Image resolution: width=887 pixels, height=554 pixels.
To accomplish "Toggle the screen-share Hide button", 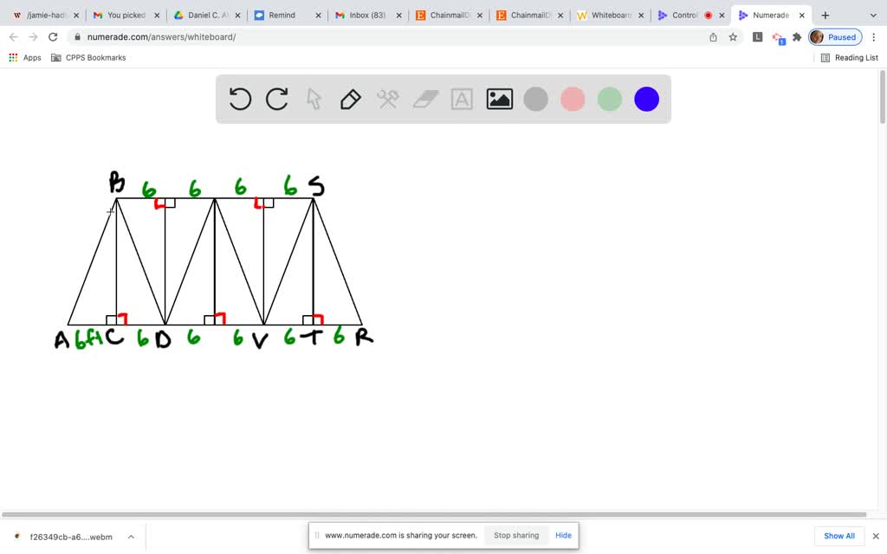I will click(563, 535).
